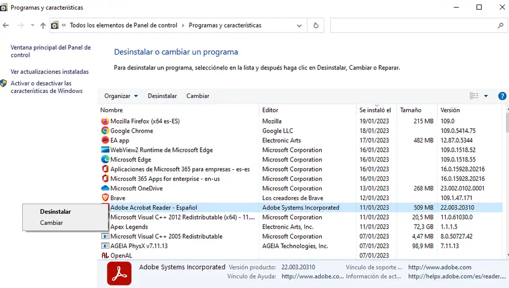Click the Visual C++ 2005 Redistributable icon
This screenshot has width=509, height=288.
click(x=105, y=236)
